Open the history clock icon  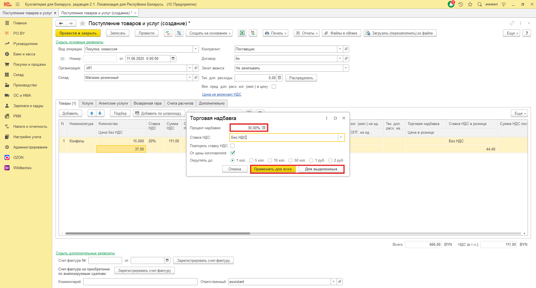(461, 4)
